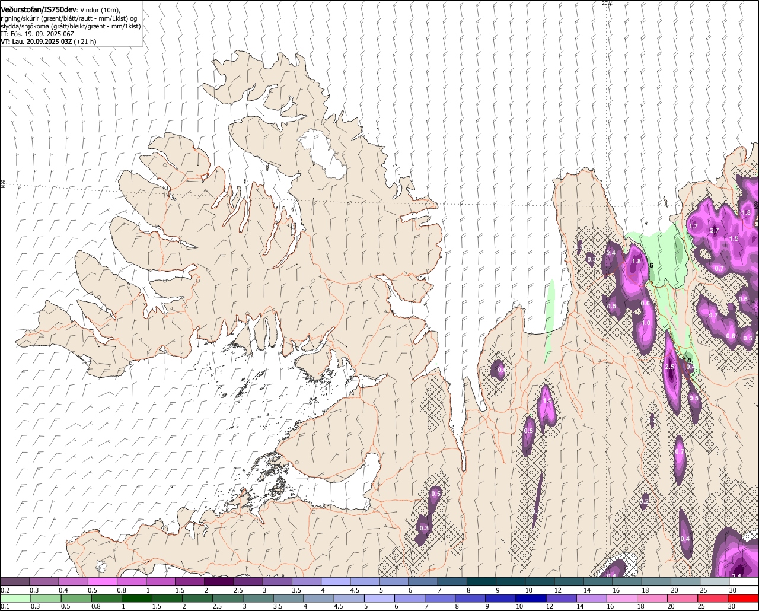Select the dark teal 8 snow-scale swatch
759x611 pixels.
click(x=481, y=582)
